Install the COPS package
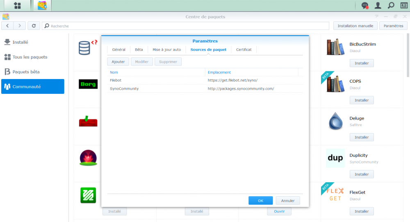This screenshot has width=410, height=222. [362, 100]
